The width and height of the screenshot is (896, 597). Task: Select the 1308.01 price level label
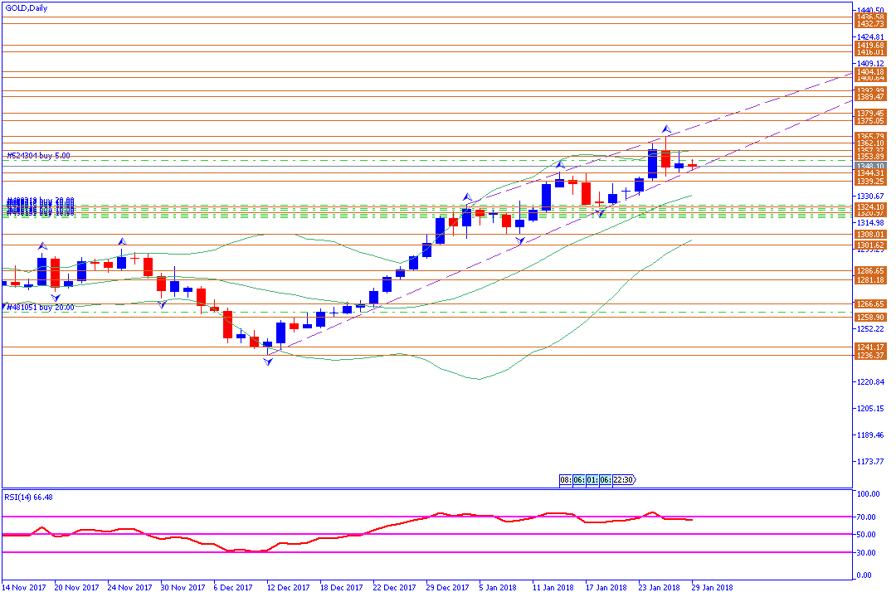click(x=868, y=235)
